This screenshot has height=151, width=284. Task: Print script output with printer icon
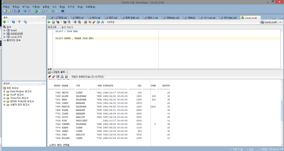click(62, 76)
